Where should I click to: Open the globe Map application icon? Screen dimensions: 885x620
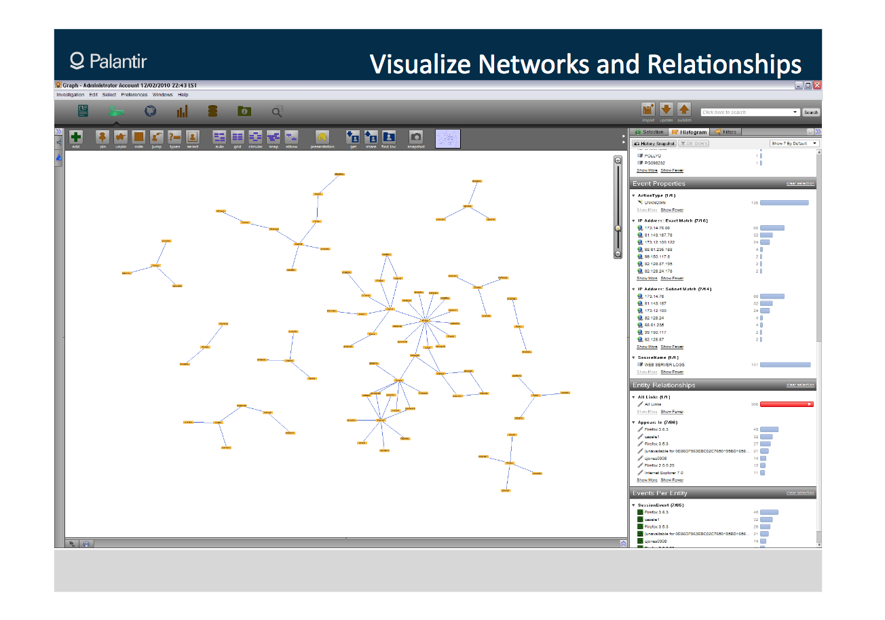[150, 111]
